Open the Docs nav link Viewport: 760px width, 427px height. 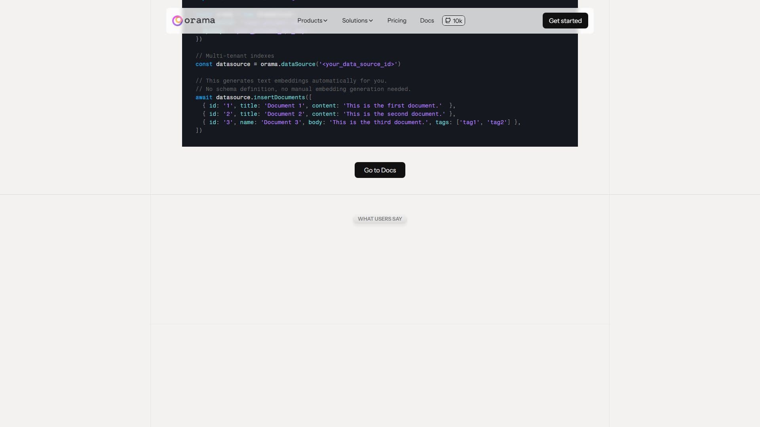[427, 21]
